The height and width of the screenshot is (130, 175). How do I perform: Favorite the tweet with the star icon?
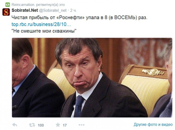[58, 125]
